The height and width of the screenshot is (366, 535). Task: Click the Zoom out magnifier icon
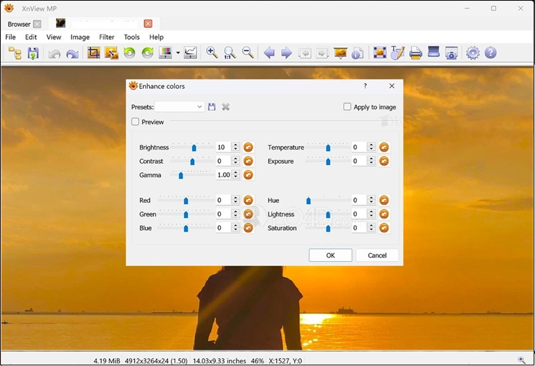[x=247, y=53]
